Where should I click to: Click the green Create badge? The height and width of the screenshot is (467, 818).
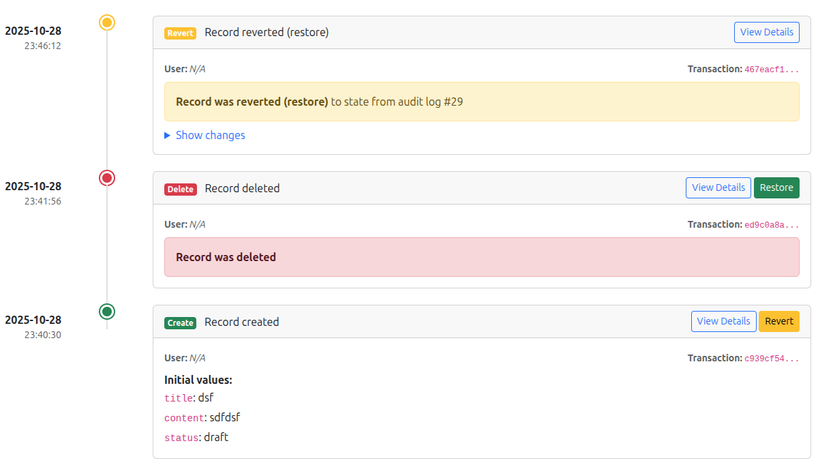(x=180, y=322)
